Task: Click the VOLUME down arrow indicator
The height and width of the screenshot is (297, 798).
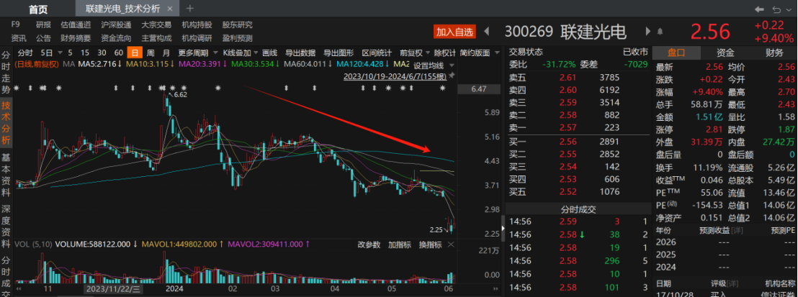Action: click(x=135, y=244)
